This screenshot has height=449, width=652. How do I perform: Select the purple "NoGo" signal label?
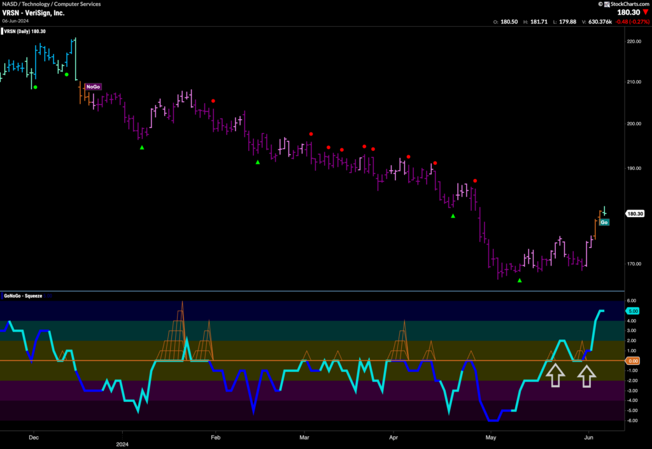point(93,87)
